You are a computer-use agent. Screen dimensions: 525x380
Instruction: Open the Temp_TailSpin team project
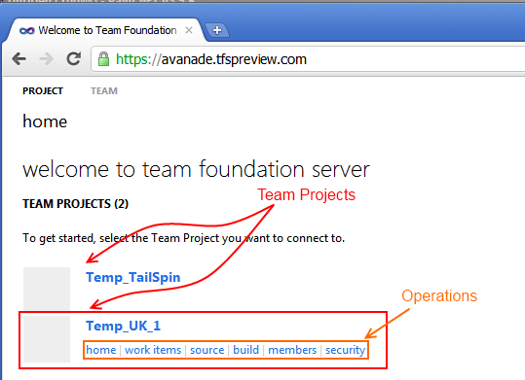click(x=132, y=277)
